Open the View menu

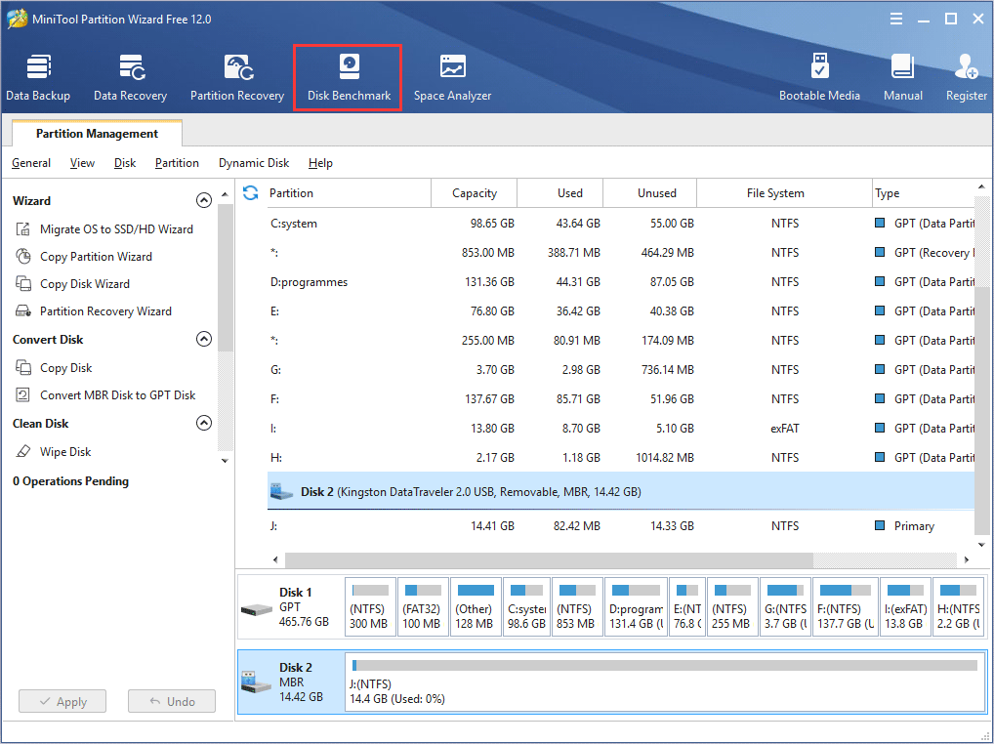(x=82, y=163)
